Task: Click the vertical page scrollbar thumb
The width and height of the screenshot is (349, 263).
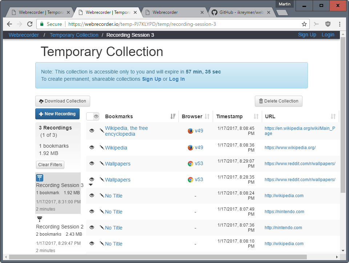Action: click(343, 115)
